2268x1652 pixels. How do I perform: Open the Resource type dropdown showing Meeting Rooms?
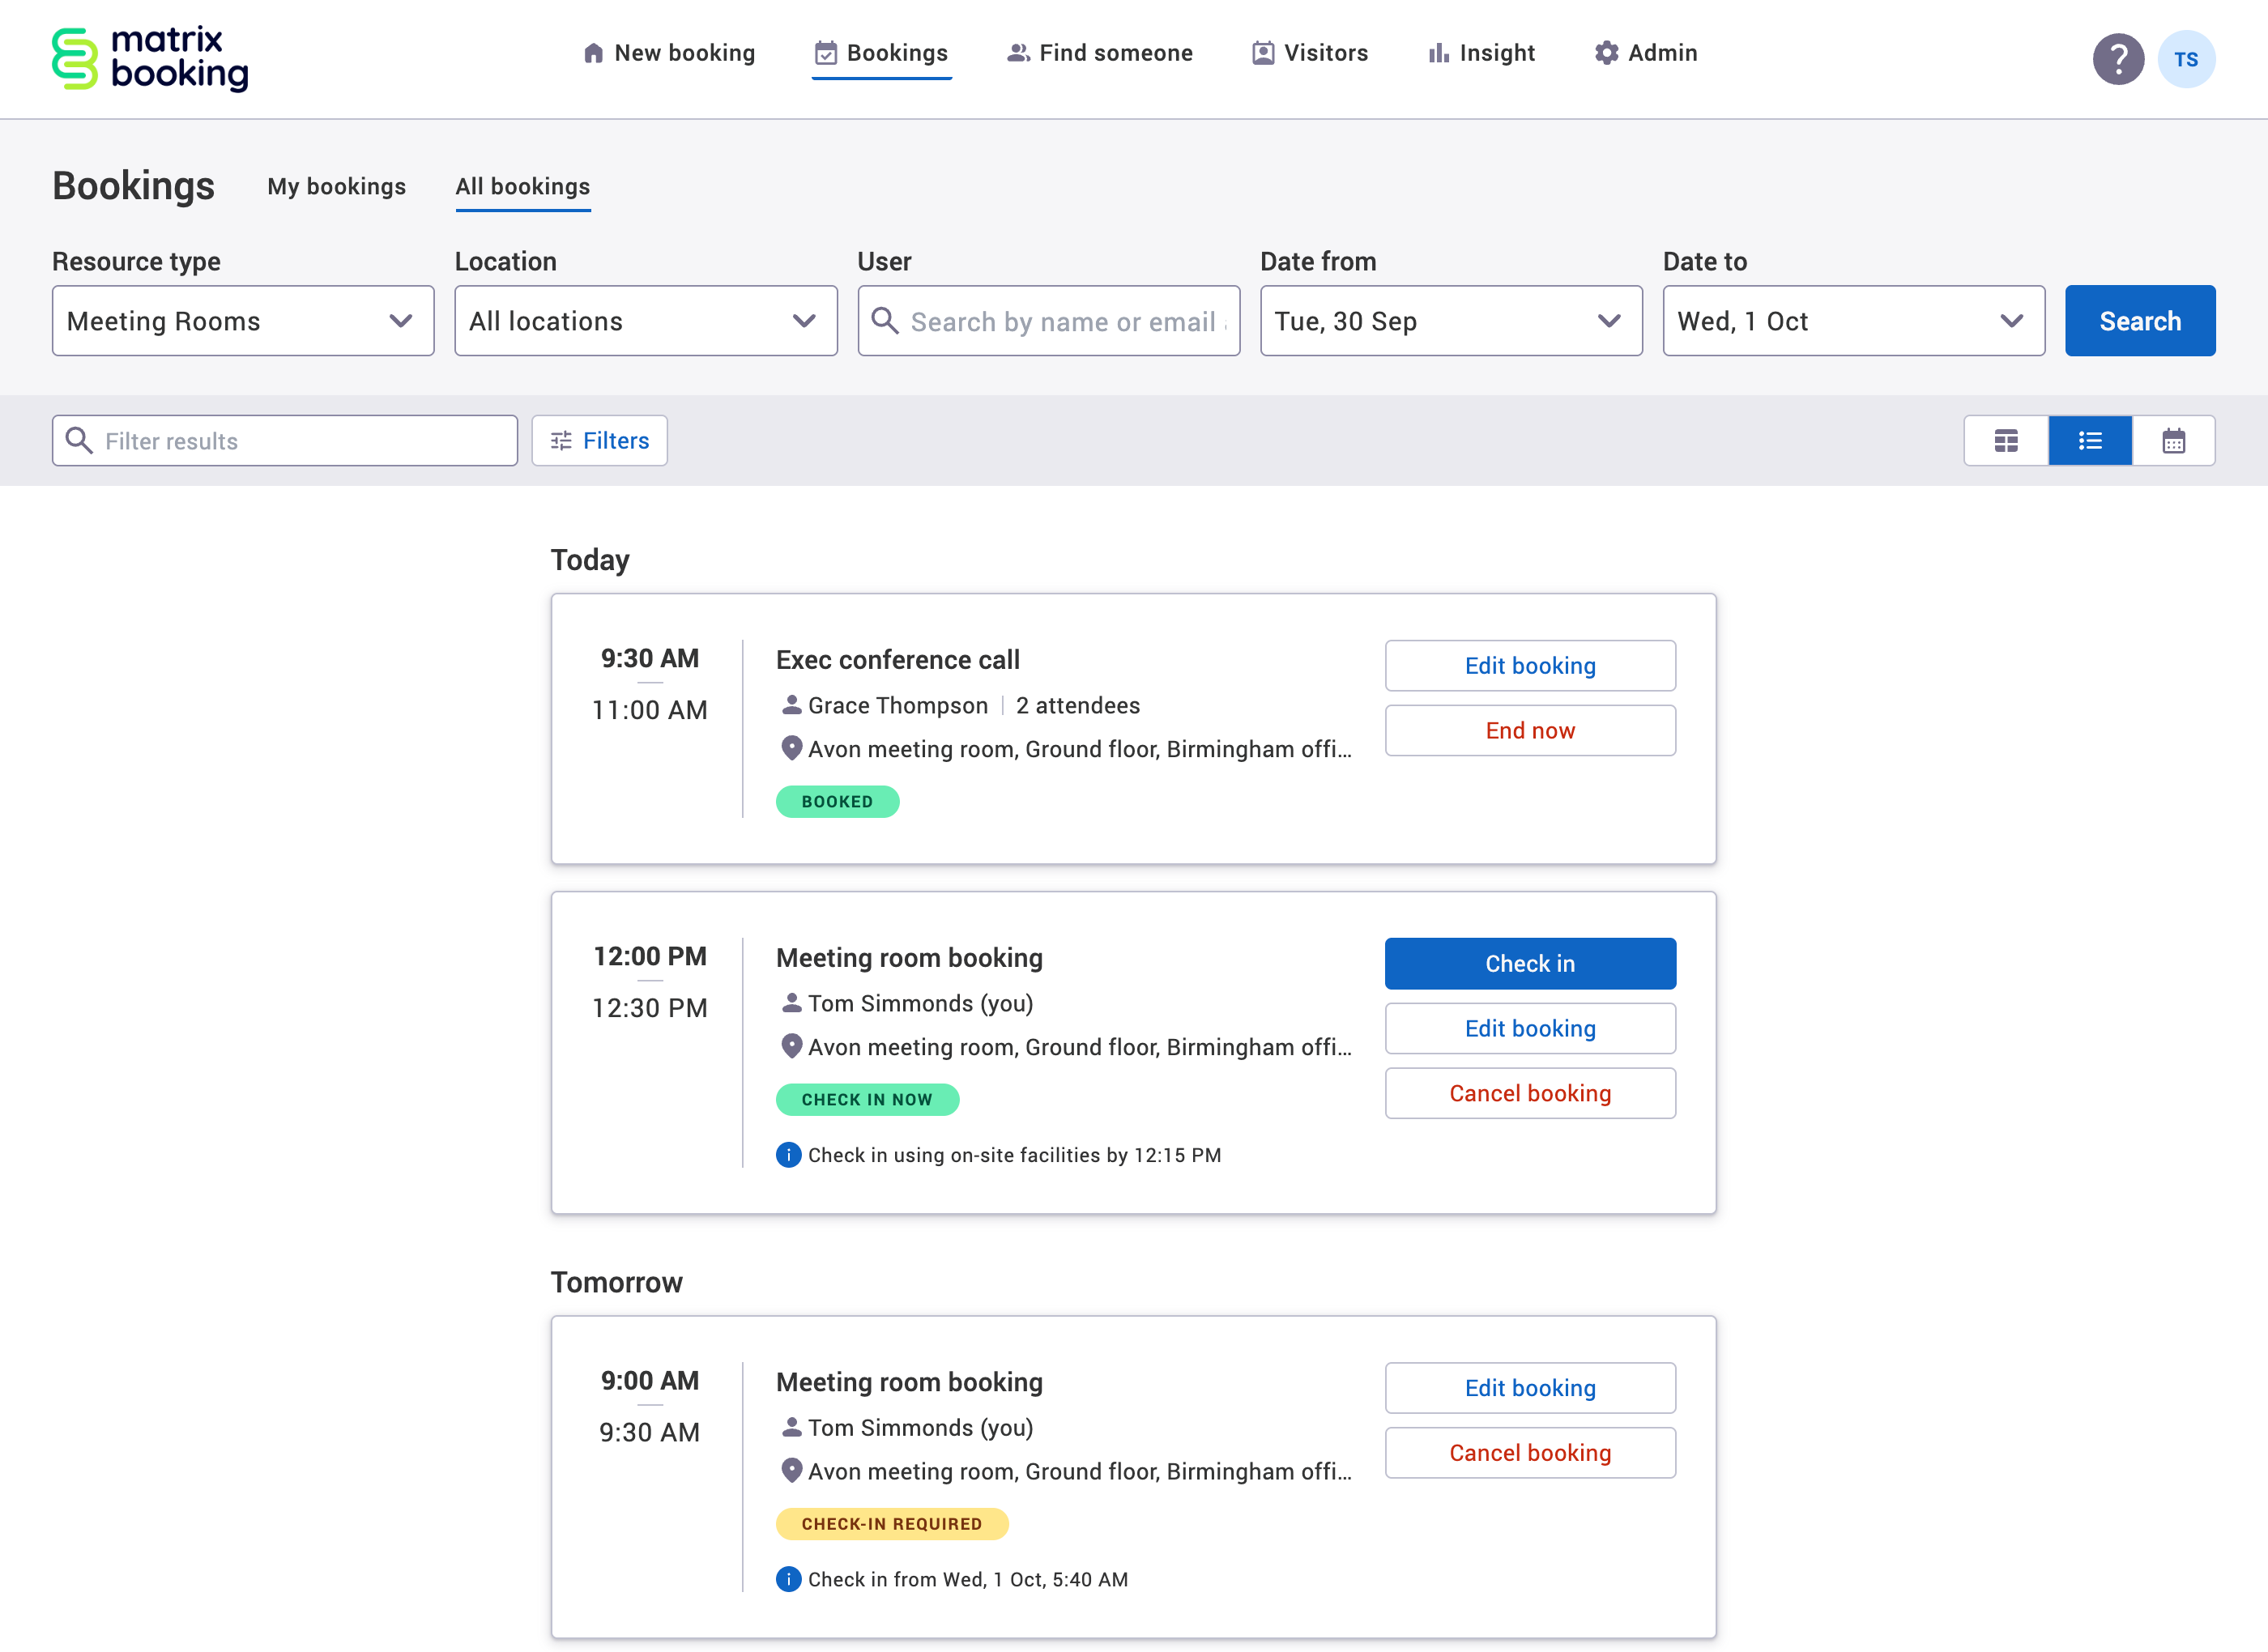pyautogui.click(x=242, y=320)
